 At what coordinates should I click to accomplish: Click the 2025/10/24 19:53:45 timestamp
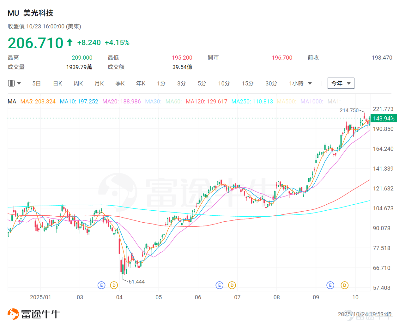click(365, 314)
